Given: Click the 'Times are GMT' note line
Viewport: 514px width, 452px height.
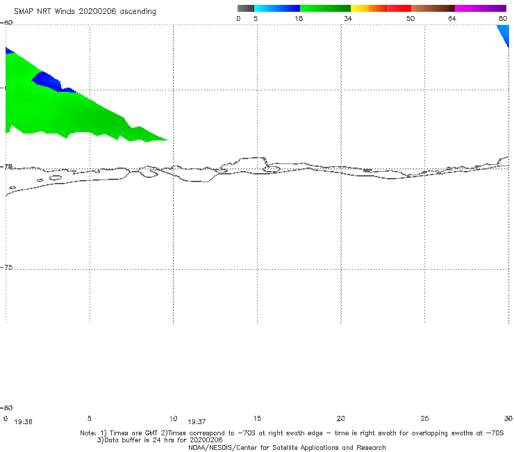Looking at the screenshot, I should pos(292,433).
